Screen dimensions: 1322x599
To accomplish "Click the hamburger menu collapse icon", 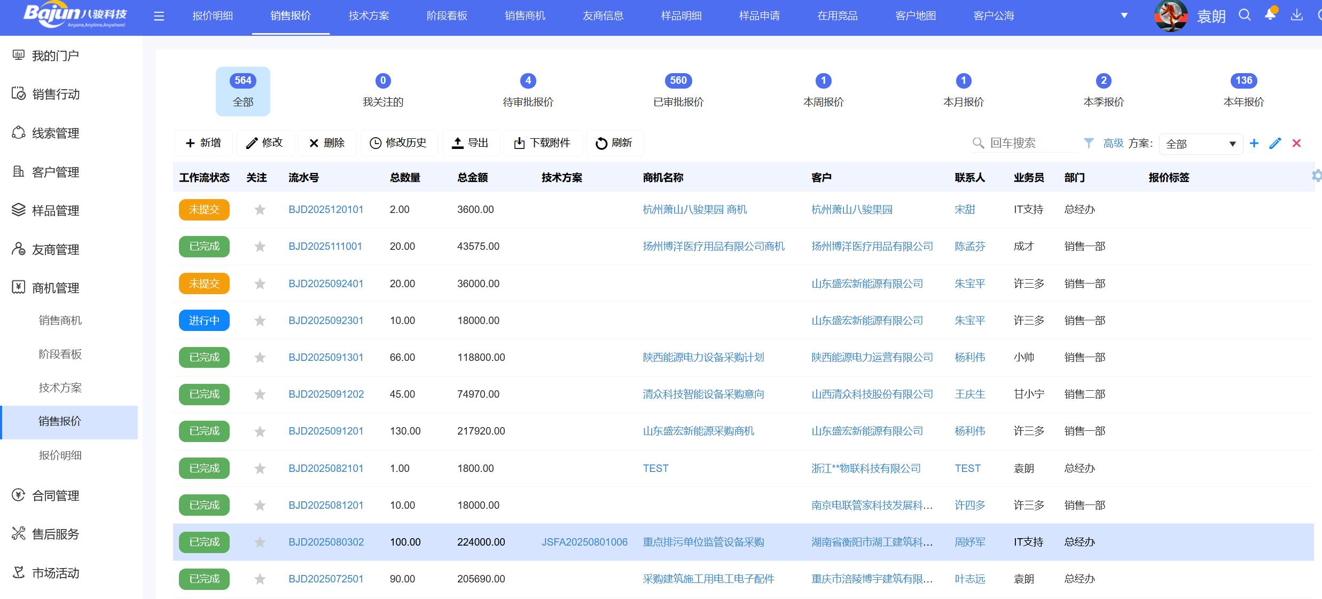I will pyautogui.click(x=159, y=17).
